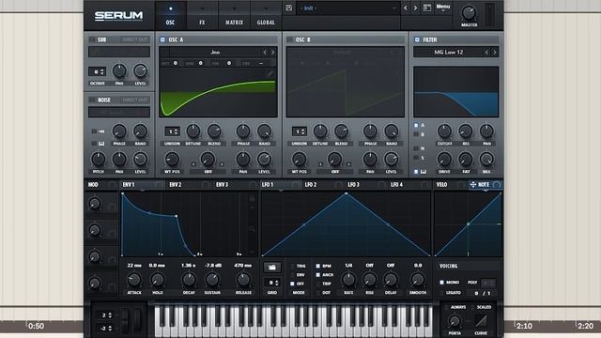Enable LEGATO voicing
The height and width of the screenshot is (338, 601).
tap(441, 293)
